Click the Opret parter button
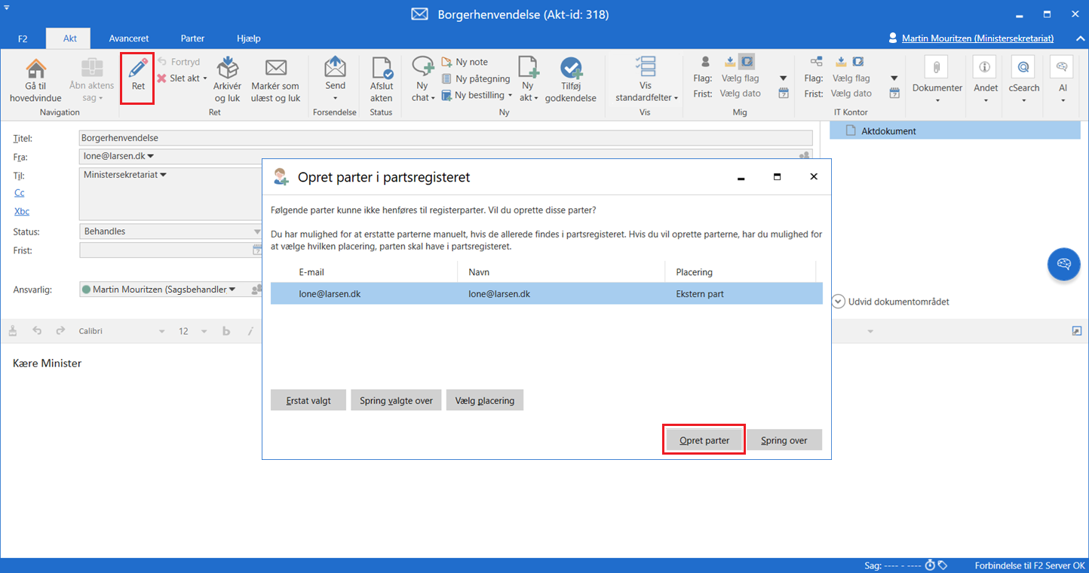Screen dimensions: 1089x573 704,440
